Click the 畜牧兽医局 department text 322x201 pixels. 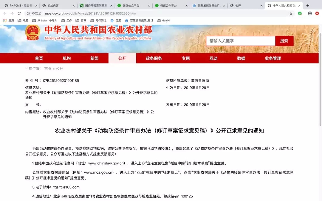(200, 81)
